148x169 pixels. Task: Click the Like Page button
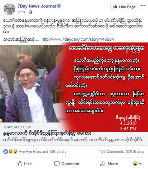click(124, 7)
